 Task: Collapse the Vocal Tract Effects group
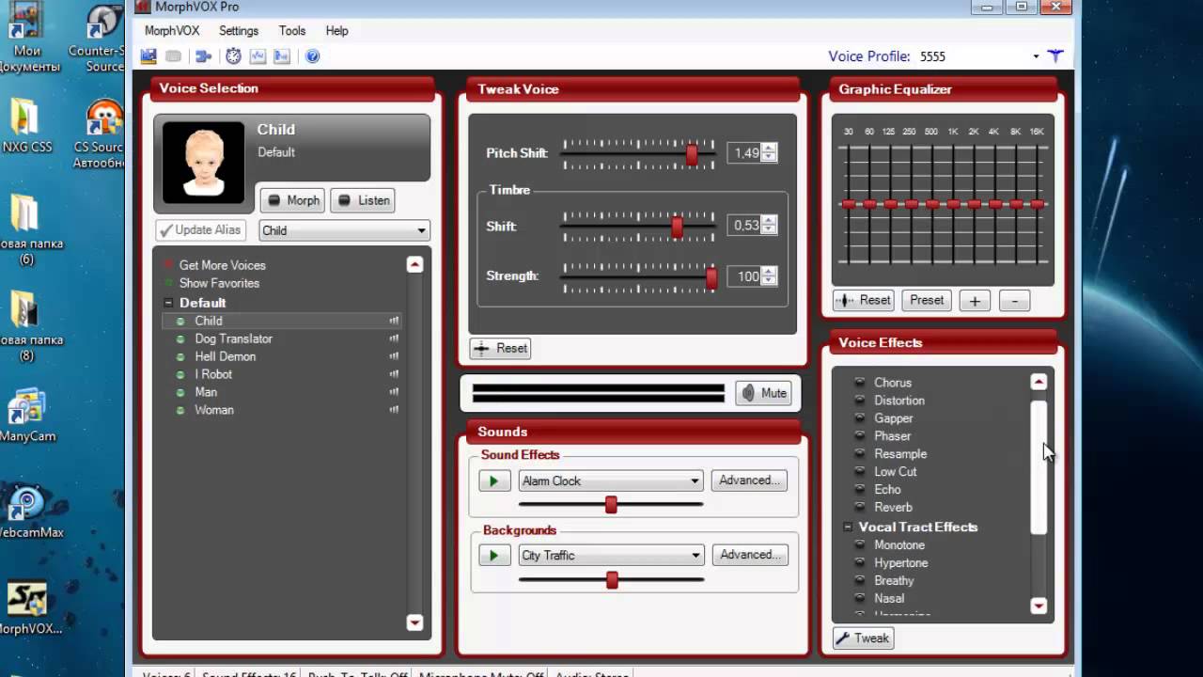tap(847, 527)
